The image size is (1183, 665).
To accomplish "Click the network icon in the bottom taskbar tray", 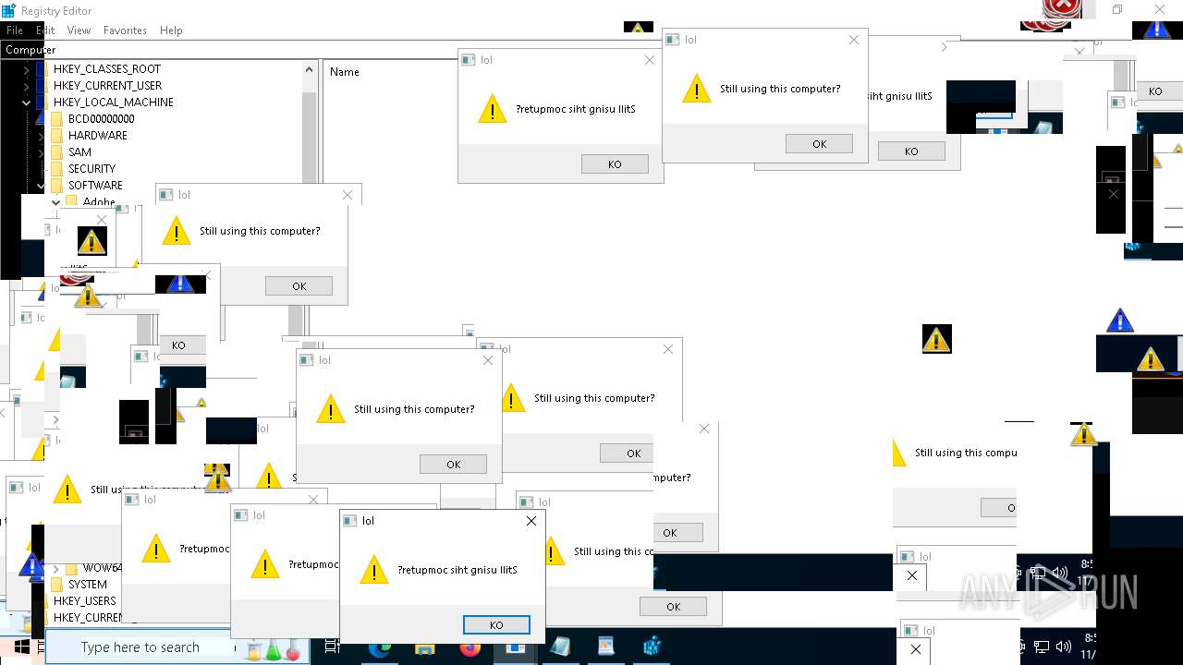I will (x=1042, y=647).
